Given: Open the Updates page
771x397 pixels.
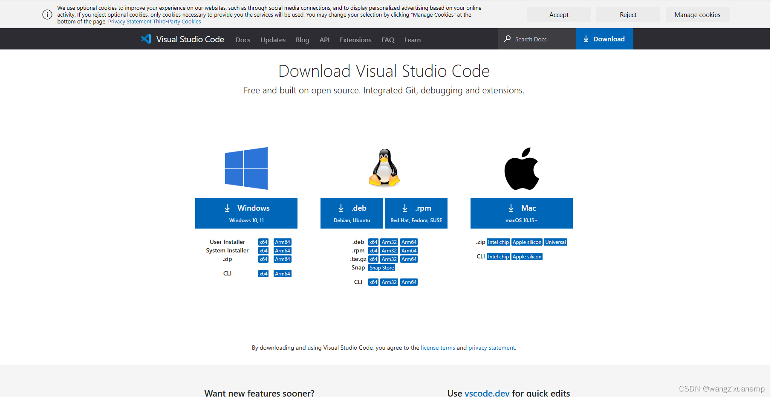Looking at the screenshot, I should [x=273, y=40].
